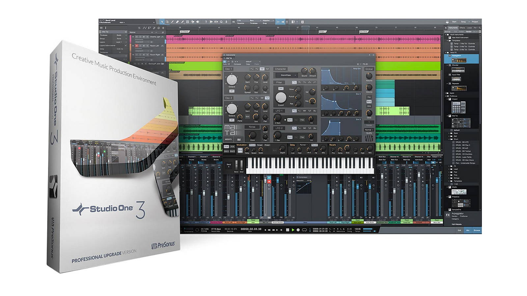Toggle the Mix panel button

[x=468, y=230]
